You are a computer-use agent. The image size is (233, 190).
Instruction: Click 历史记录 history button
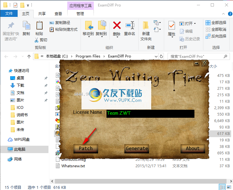coord(189,39)
